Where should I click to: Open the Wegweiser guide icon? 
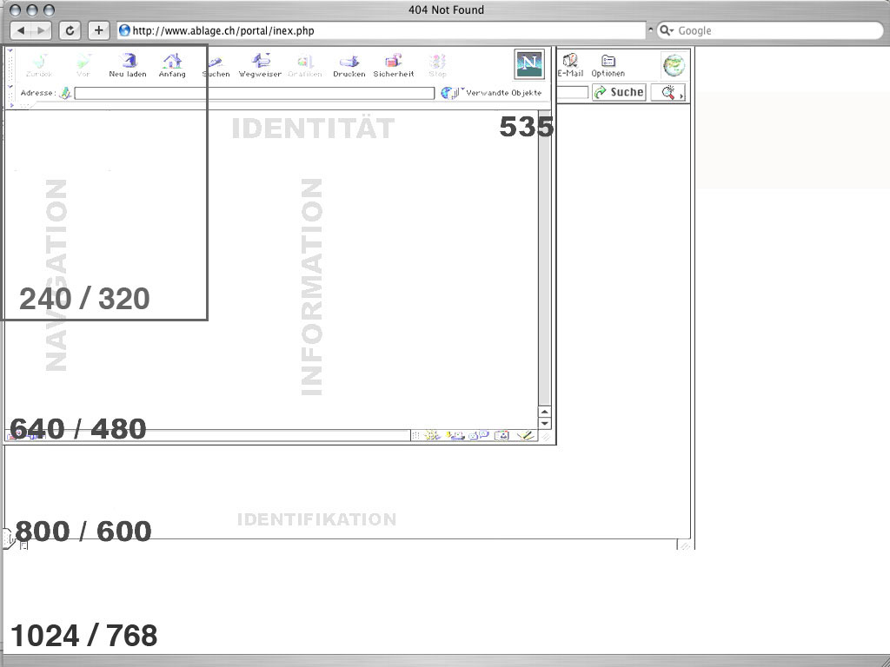(260, 65)
